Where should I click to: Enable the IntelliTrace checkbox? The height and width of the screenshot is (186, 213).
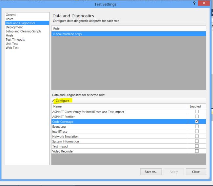[197, 131]
